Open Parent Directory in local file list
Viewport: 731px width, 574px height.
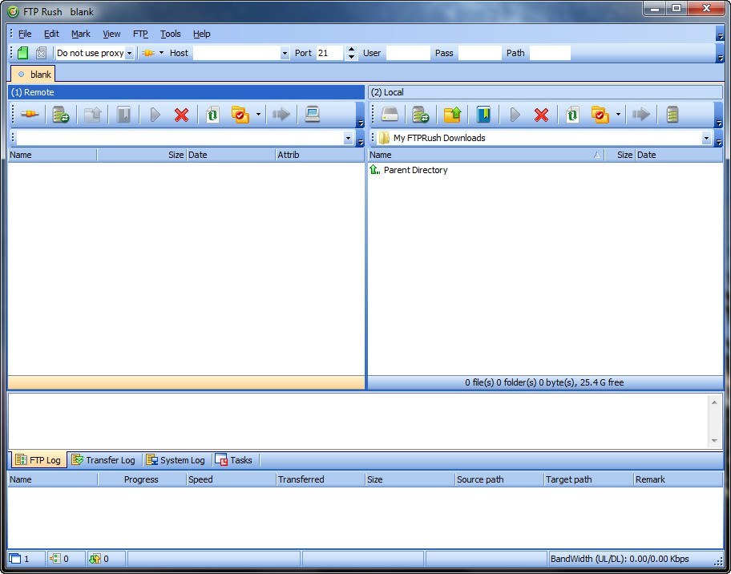click(414, 170)
